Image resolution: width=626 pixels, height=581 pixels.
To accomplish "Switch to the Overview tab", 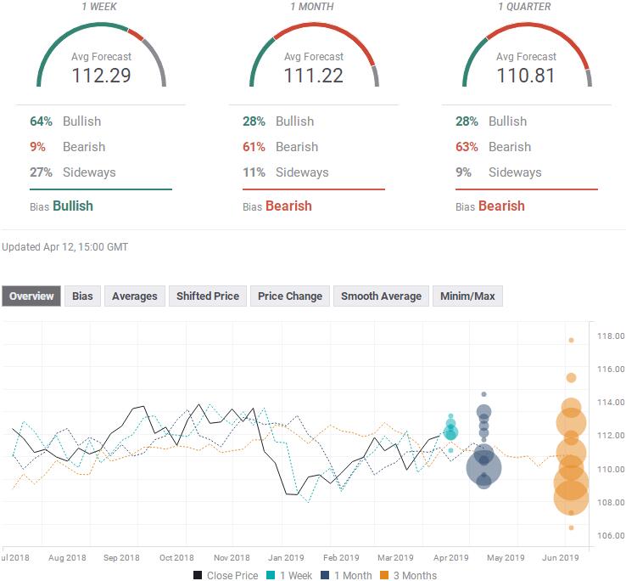I will pyautogui.click(x=31, y=296).
